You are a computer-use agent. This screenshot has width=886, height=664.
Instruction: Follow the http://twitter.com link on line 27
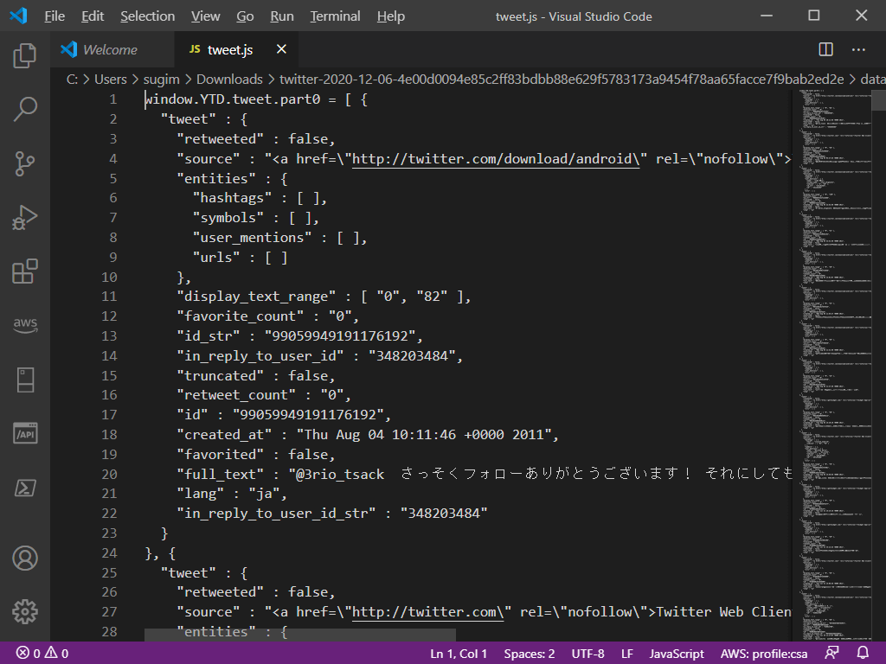click(x=427, y=612)
